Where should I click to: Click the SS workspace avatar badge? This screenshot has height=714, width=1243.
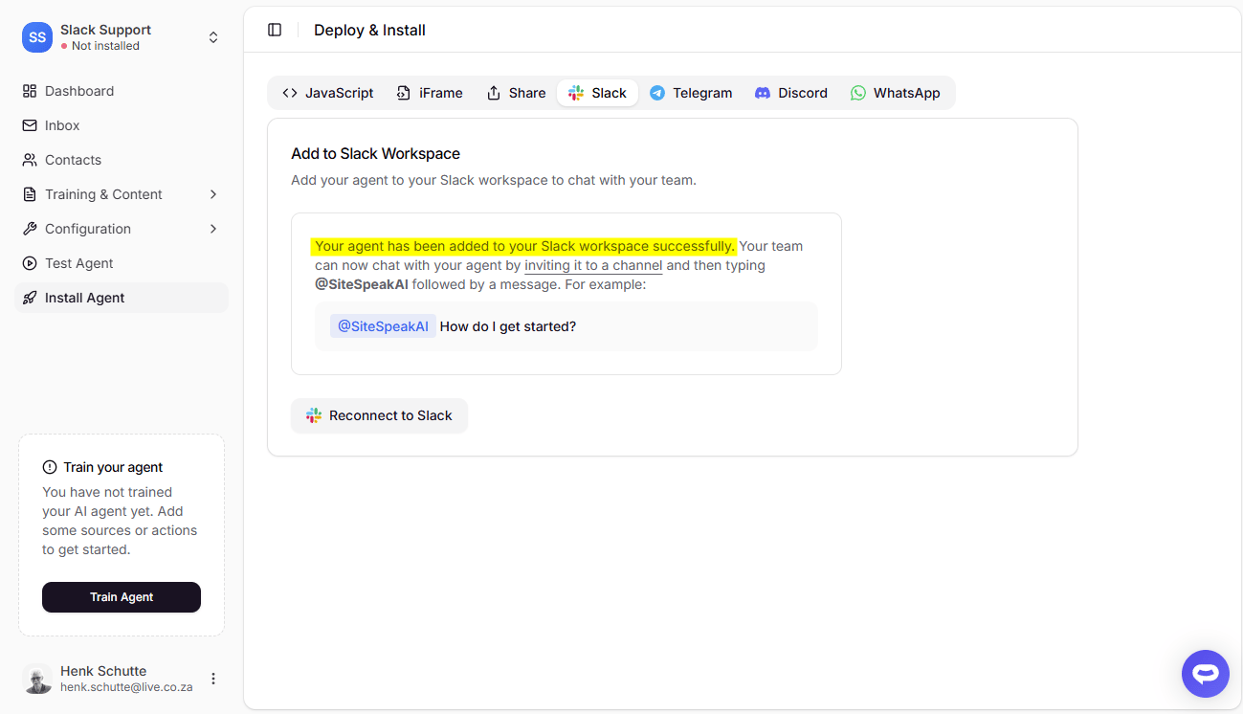pyautogui.click(x=37, y=37)
